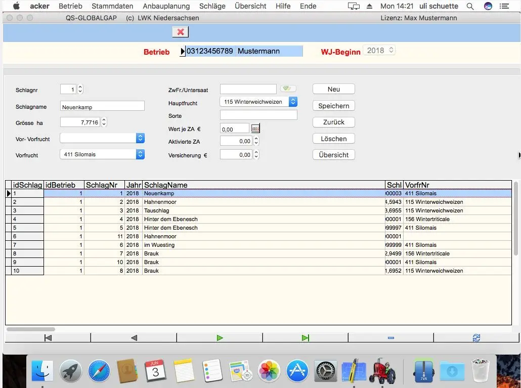Go to first record in navigator
The image size is (521, 388).
tap(48, 338)
